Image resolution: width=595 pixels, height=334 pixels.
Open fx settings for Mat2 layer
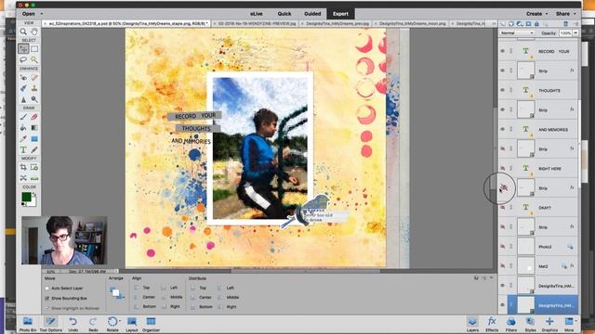(572, 266)
